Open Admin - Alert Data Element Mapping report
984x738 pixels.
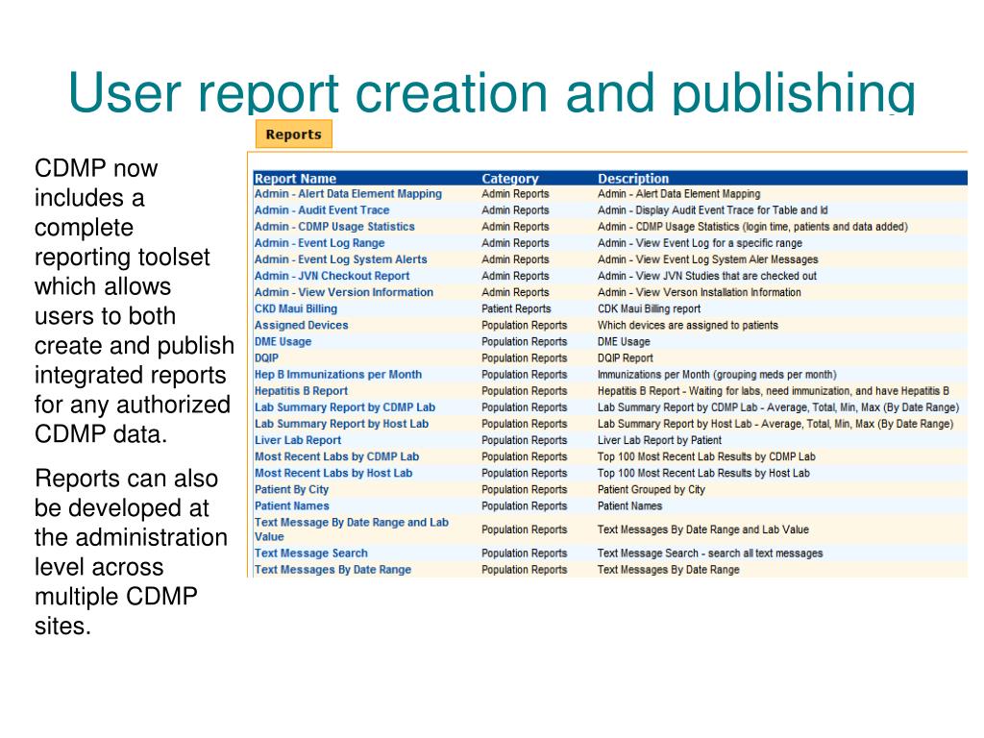tap(348, 194)
